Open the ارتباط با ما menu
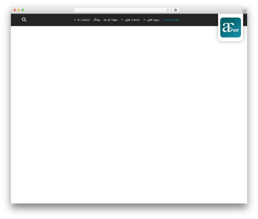Viewport: 258px width, 219px height. coord(84,20)
